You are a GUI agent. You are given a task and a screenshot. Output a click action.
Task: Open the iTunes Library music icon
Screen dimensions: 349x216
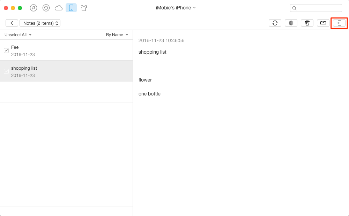(34, 8)
